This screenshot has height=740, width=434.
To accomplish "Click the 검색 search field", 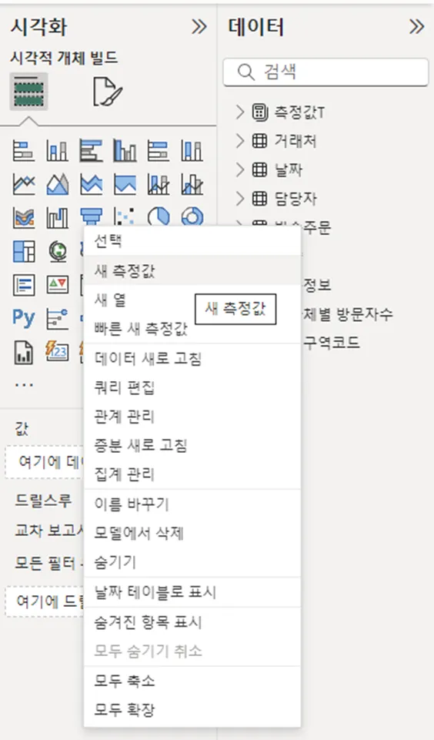I will coord(325,72).
